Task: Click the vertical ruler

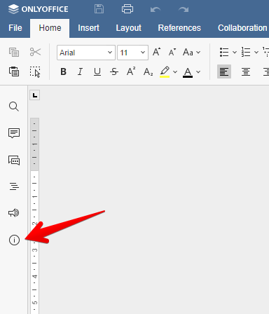Action: coord(34,216)
